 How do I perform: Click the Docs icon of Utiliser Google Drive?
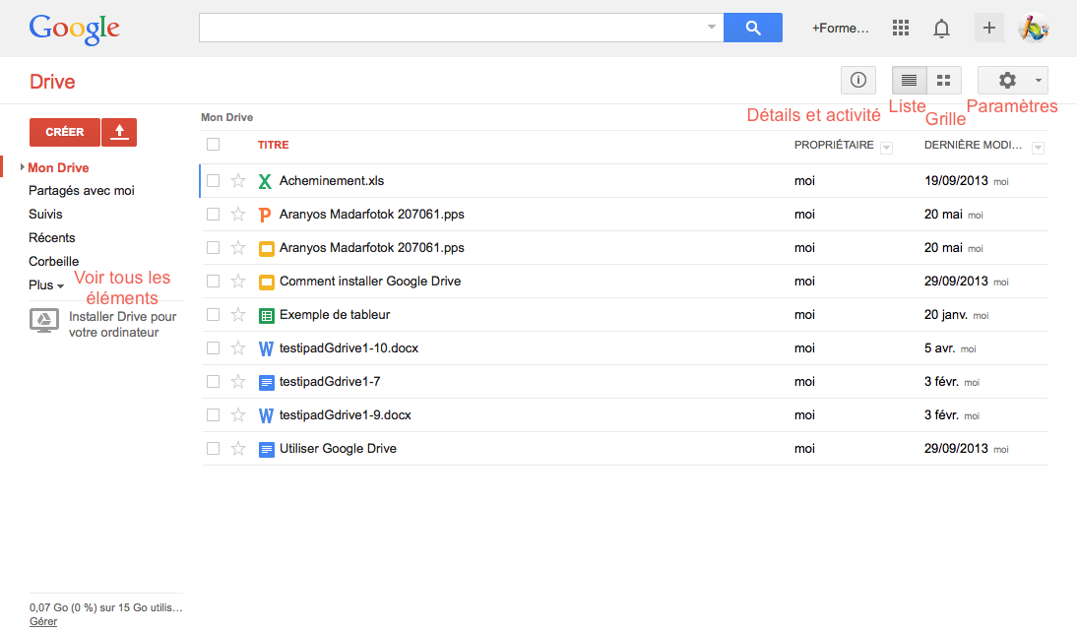[x=267, y=449]
